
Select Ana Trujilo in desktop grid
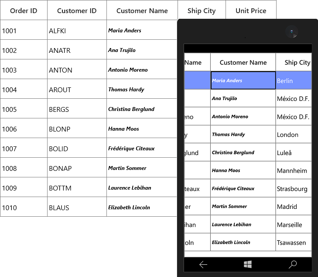(142, 49)
